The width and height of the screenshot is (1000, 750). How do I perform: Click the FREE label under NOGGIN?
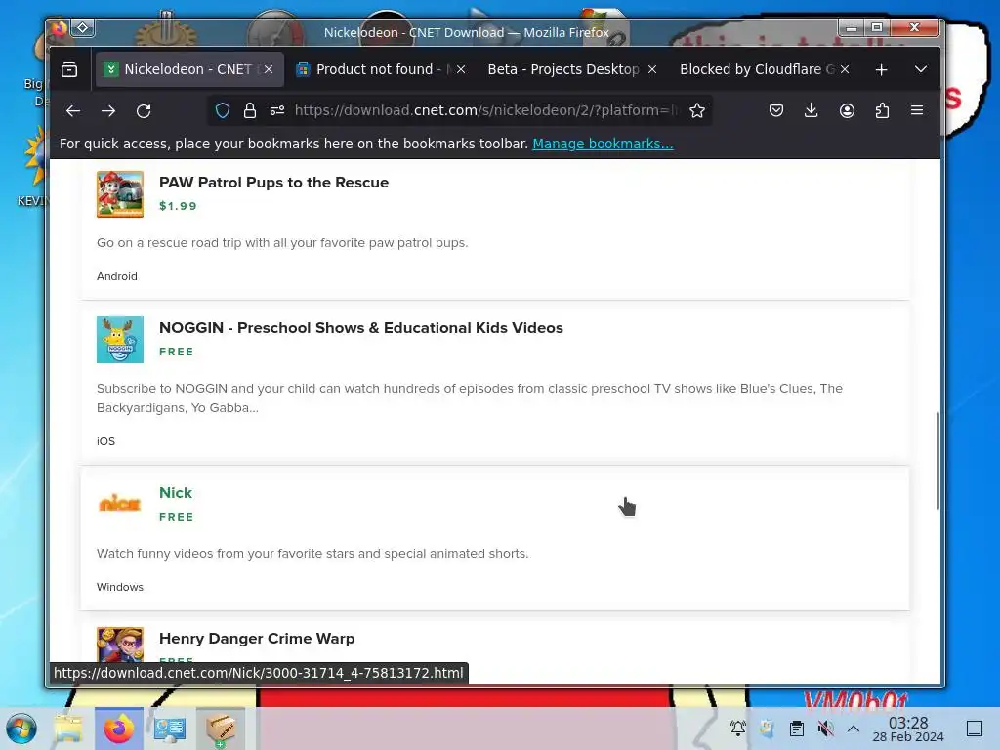click(176, 352)
